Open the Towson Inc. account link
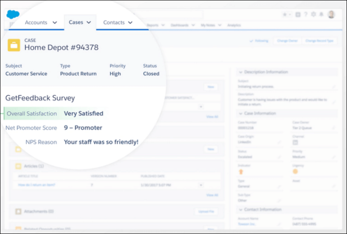This screenshot has width=347, height=234. 247,224
